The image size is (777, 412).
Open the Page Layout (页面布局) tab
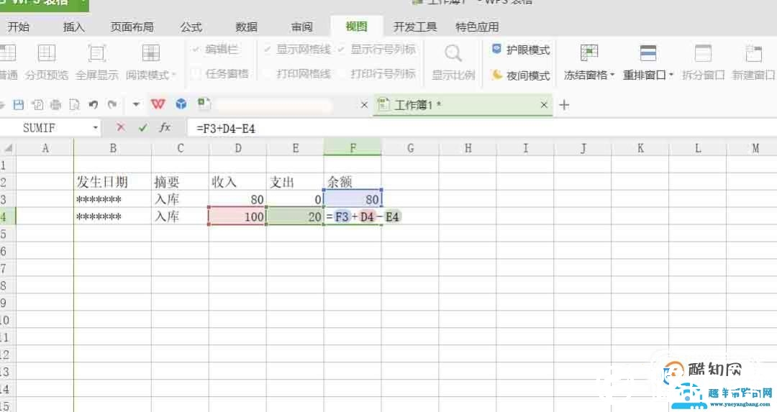(132, 27)
